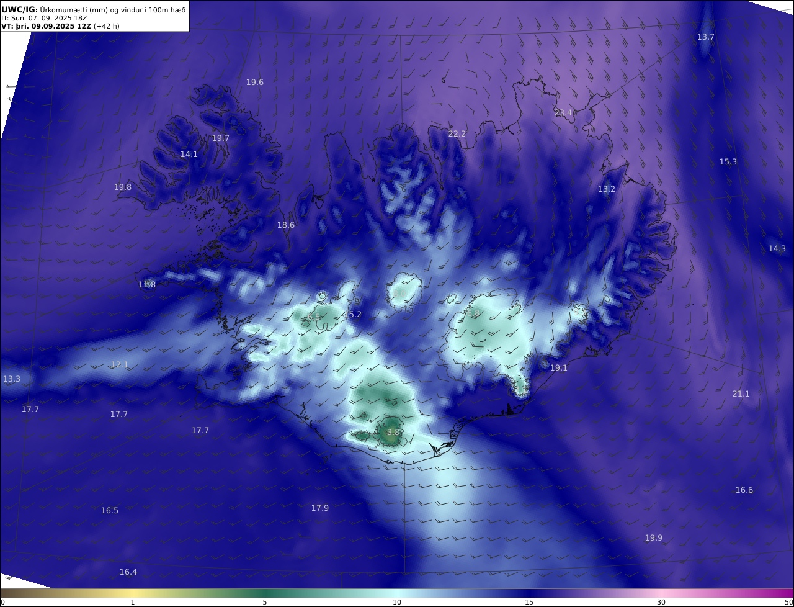Image resolution: width=794 pixels, height=607 pixels.
Task: Click the value label 23.4
Action: click(x=563, y=113)
